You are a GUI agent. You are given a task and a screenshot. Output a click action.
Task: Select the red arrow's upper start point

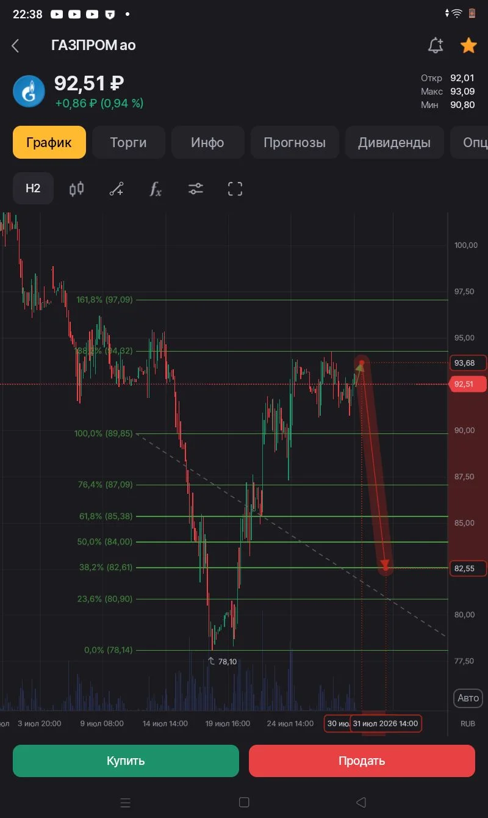pos(361,364)
